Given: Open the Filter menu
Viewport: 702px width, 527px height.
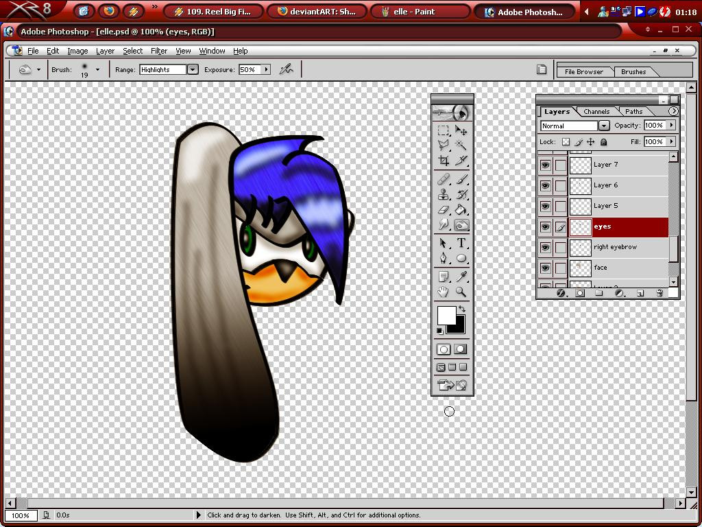Looking at the screenshot, I should (x=159, y=51).
